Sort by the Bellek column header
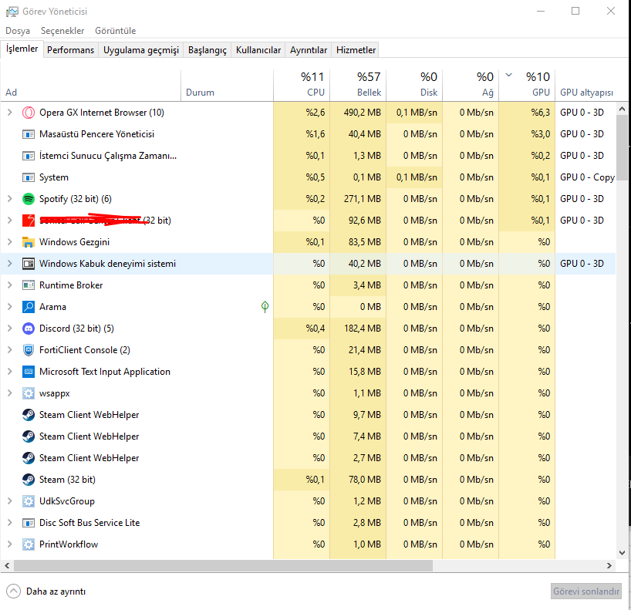 [x=358, y=85]
